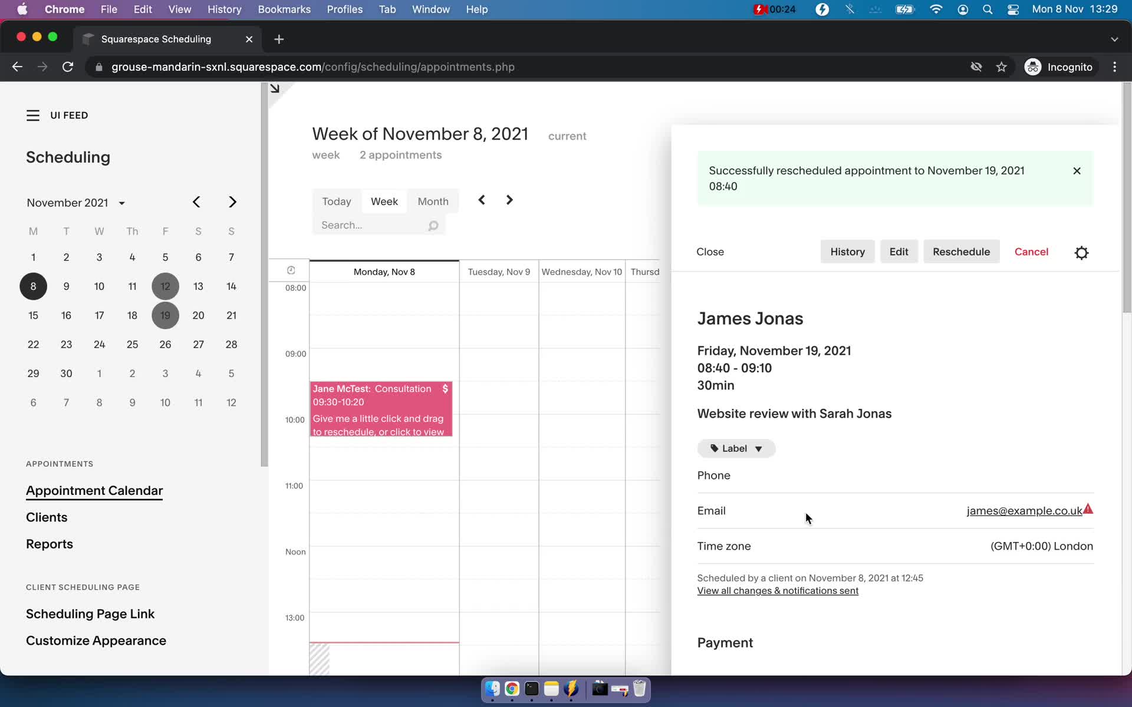Viewport: 1132px width, 707px height.
Task: Open Wi-Fi status menu
Action: 936,9
